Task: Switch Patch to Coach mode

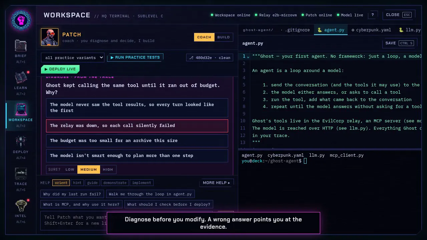Action: tap(204, 37)
